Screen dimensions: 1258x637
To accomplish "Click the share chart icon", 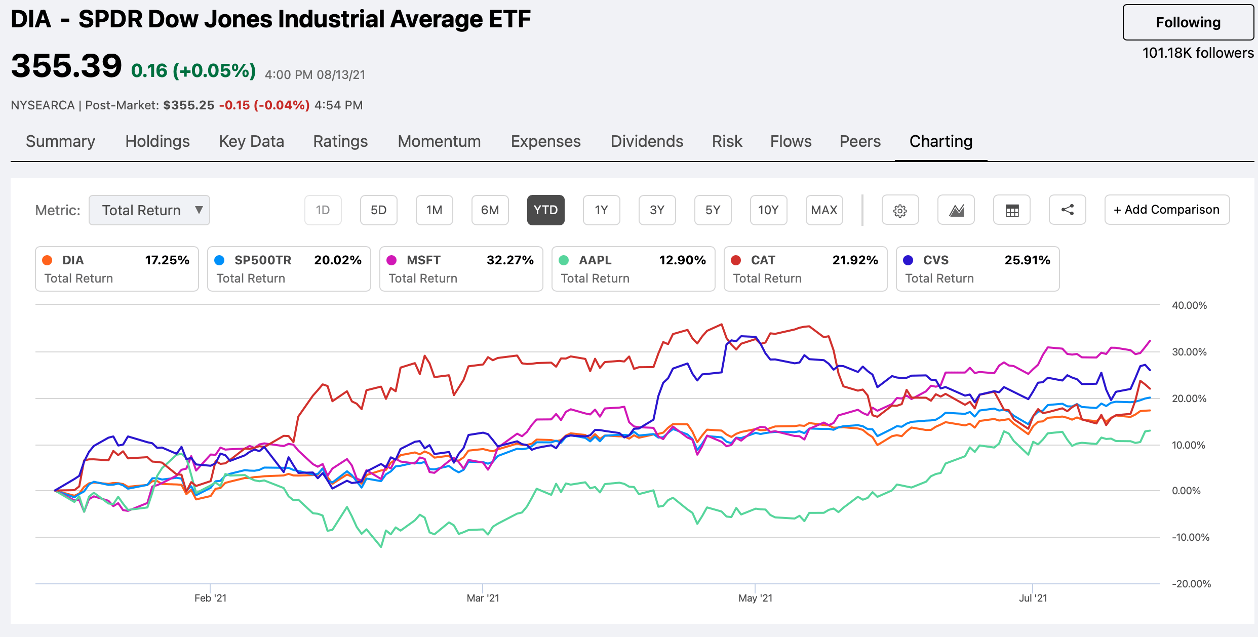I will [1068, 210].
